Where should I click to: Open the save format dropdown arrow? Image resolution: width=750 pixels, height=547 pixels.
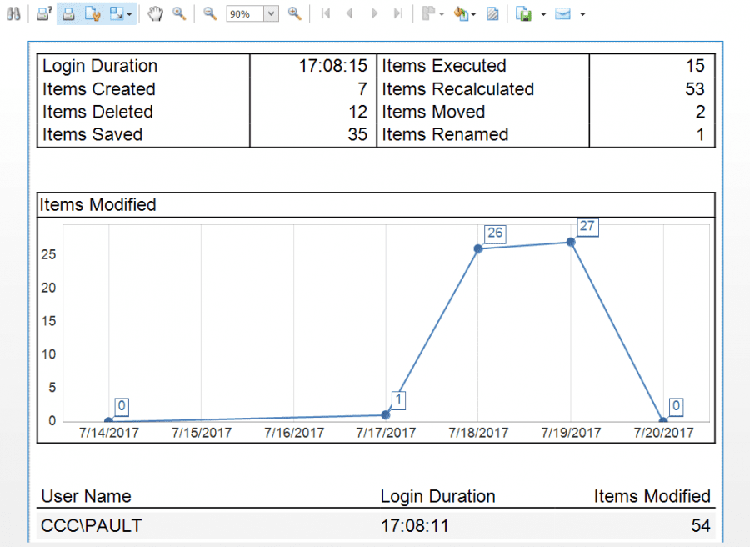[x=543, y=13]
